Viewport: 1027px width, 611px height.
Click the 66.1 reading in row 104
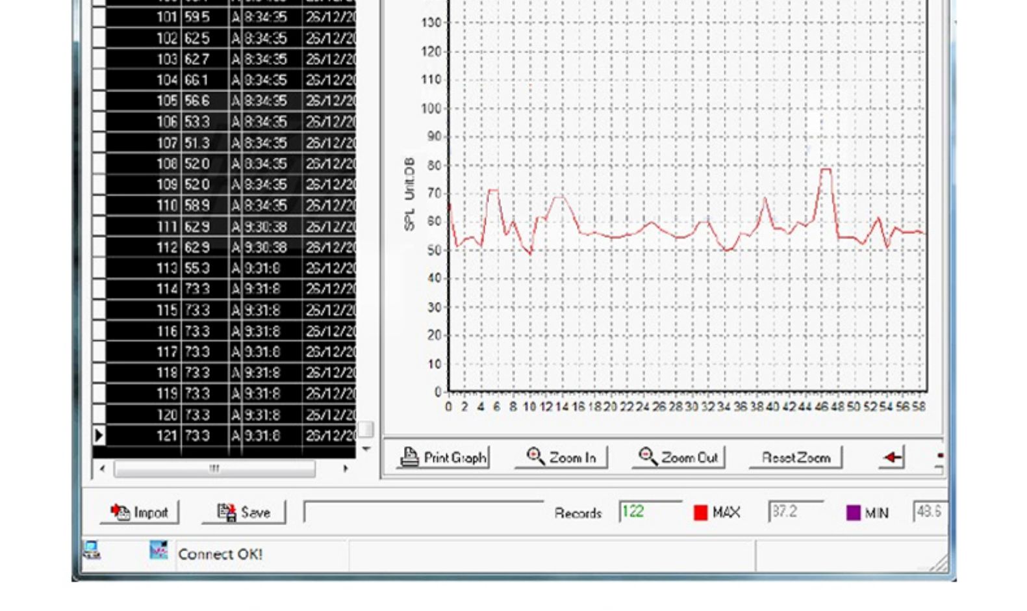[x=197, y=80]
